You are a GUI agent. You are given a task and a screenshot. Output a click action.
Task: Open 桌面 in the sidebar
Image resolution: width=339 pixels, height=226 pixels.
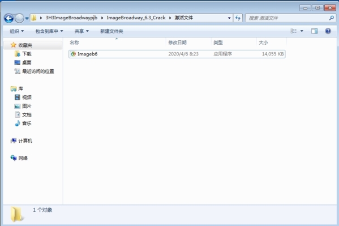pyautogui.click(x=27, y=62)
